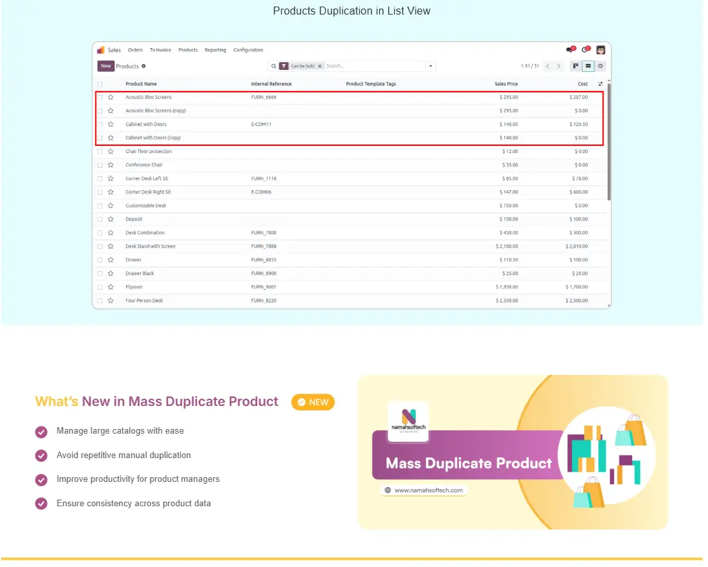
Task: Remove the Can be Sold filter
Action: tap(320, 66)
